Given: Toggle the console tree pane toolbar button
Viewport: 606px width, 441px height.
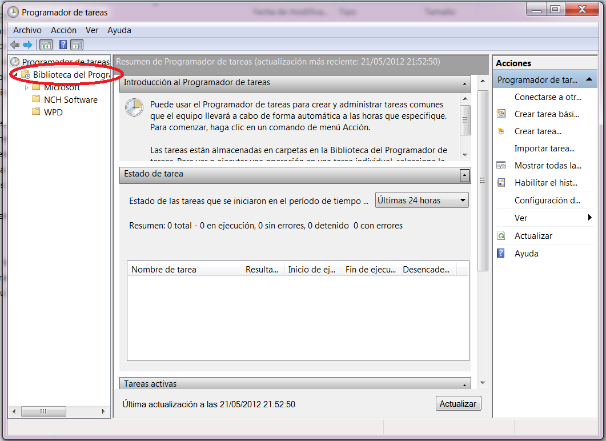Looking at the screenshot, I should tap(46, 45).
